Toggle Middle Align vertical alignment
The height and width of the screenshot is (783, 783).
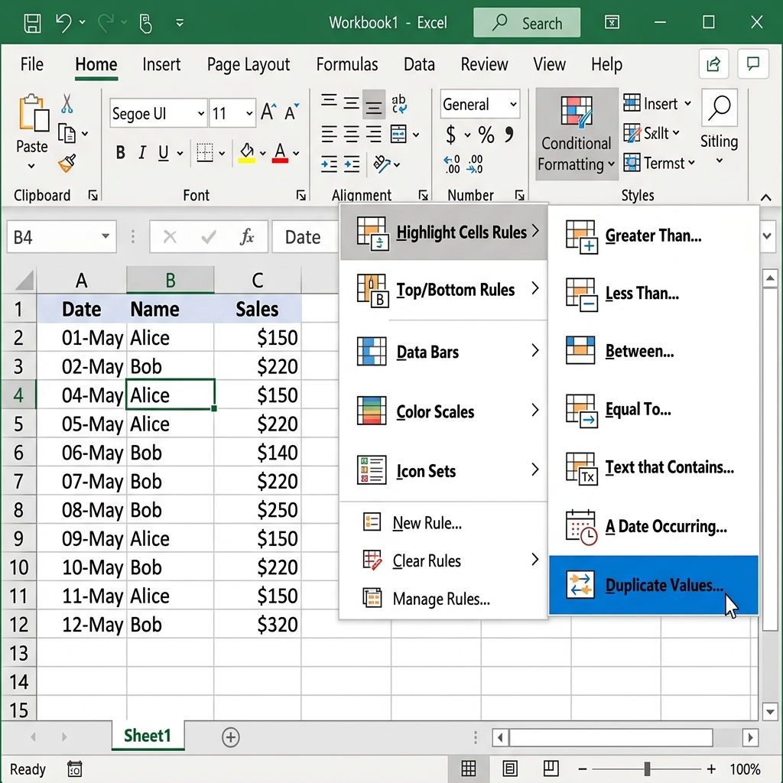352,103
